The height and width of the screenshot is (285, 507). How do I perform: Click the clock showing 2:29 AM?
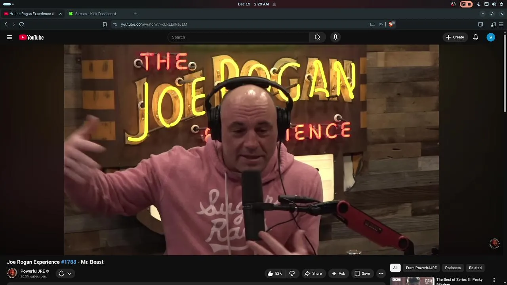point(261,4)
